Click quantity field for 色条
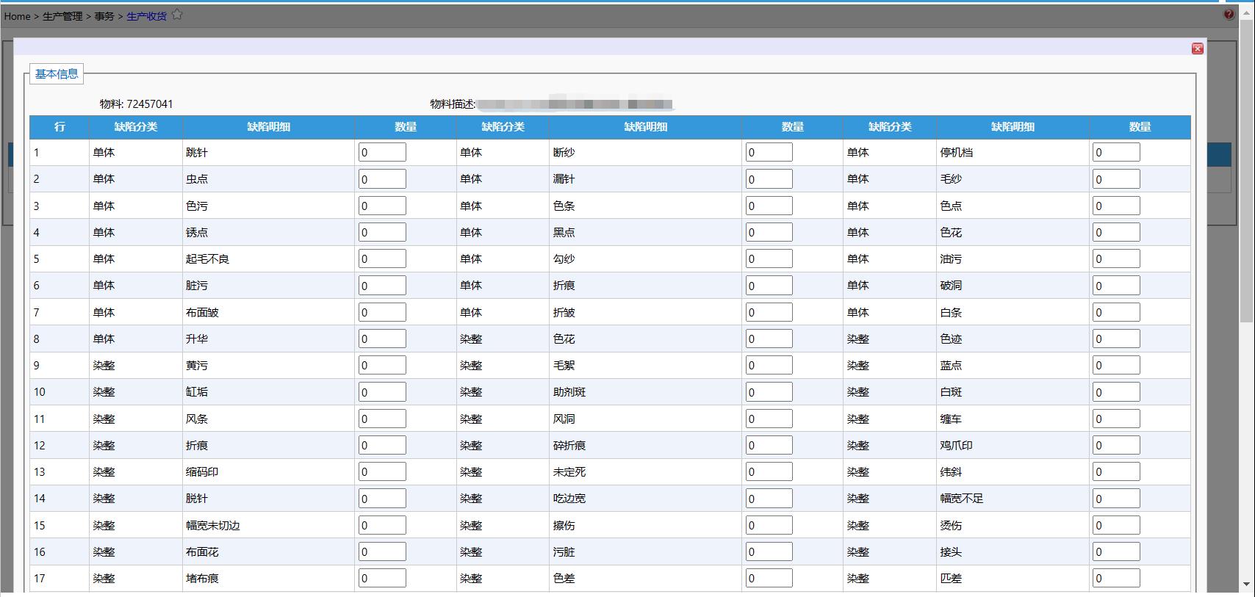 769,206
